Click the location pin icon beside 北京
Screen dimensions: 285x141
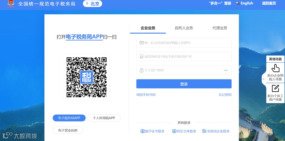[87, 4]
